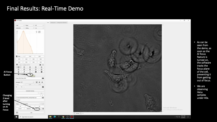Screen dimensions: 217x122
Task: Switch to the Background Calibration tab
Action: (x=62, y=22)
